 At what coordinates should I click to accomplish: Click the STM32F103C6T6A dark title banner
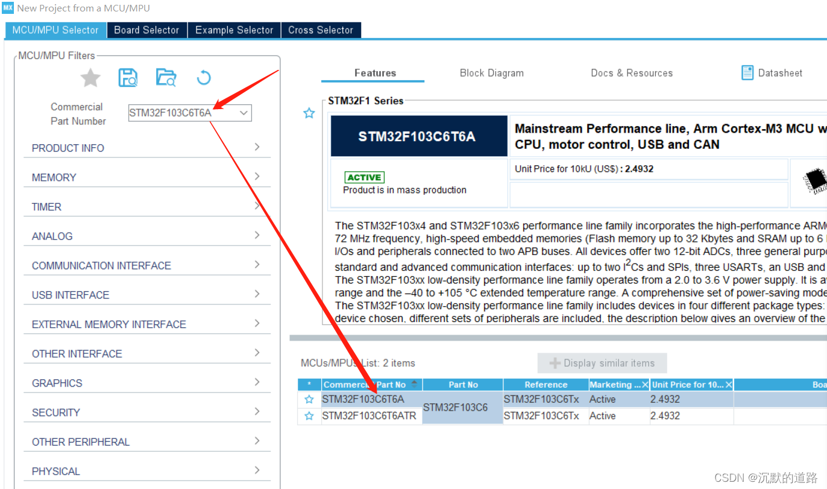click(419, 136)
